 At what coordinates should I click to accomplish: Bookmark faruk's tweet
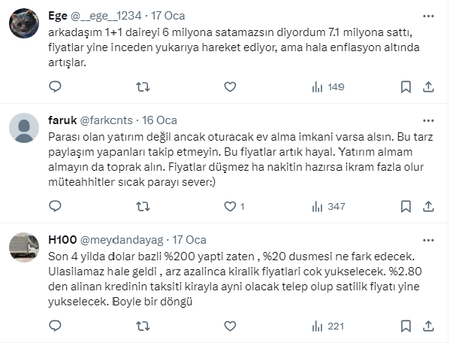coord(406,206)
